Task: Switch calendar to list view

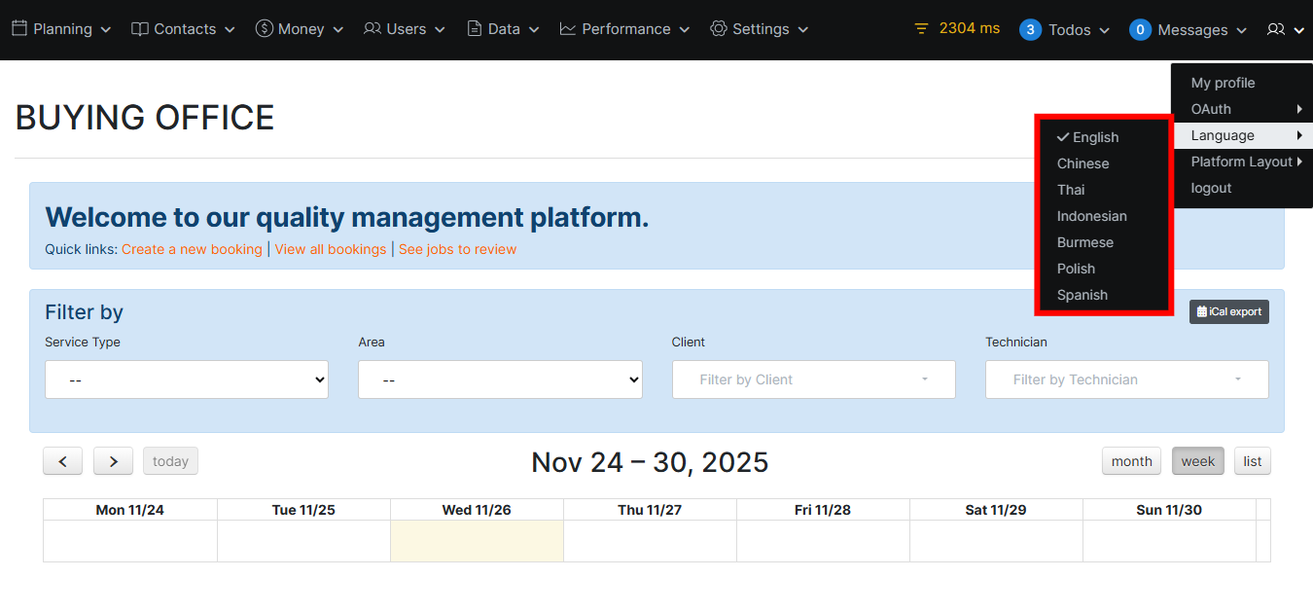Action: 1252,460
